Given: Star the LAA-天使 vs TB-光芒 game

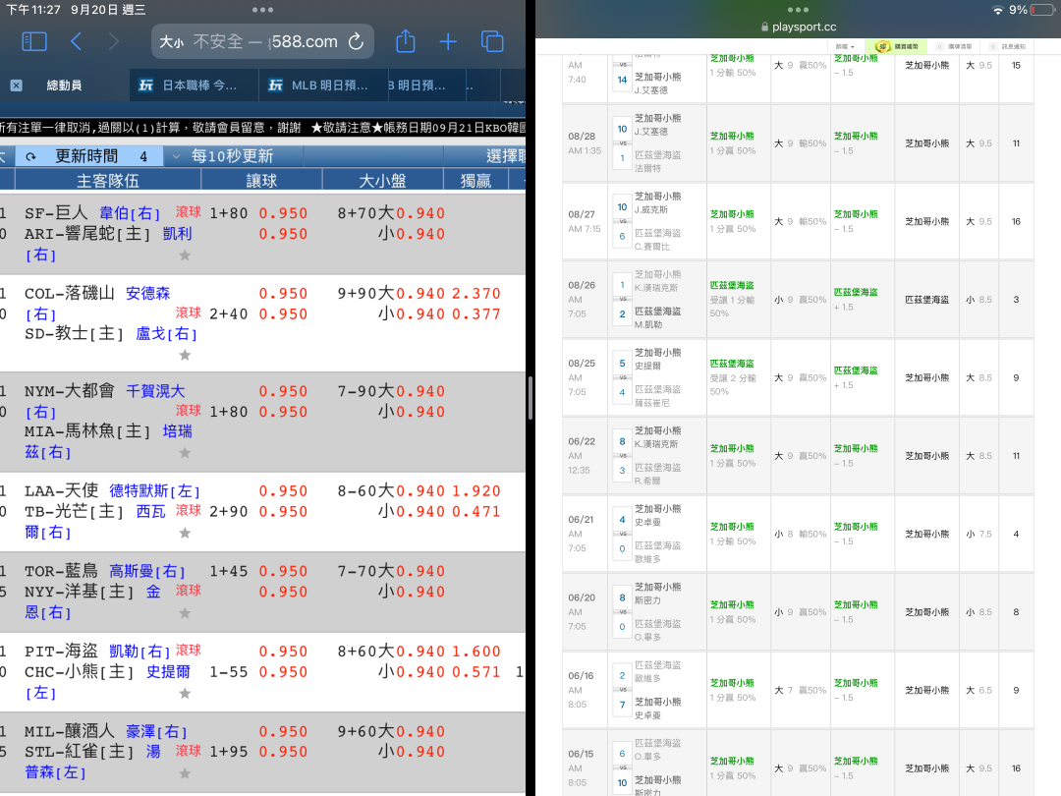Looking at the screenshot, I should pos(185,533).
